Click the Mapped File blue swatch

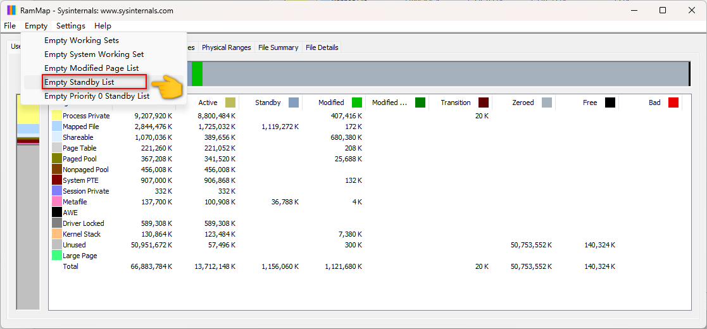pyautogui.click(x=57, y=127)
